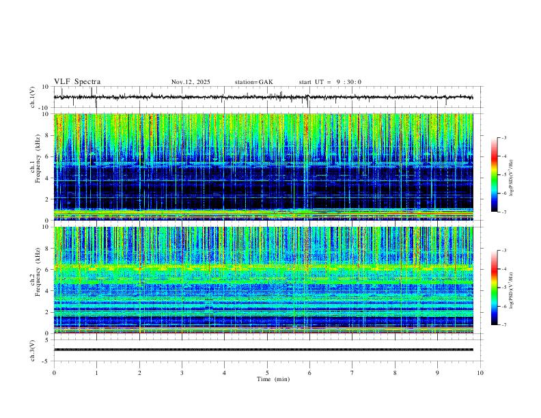Click the ch.3 flat black signal band

click(x=263, y=350)
